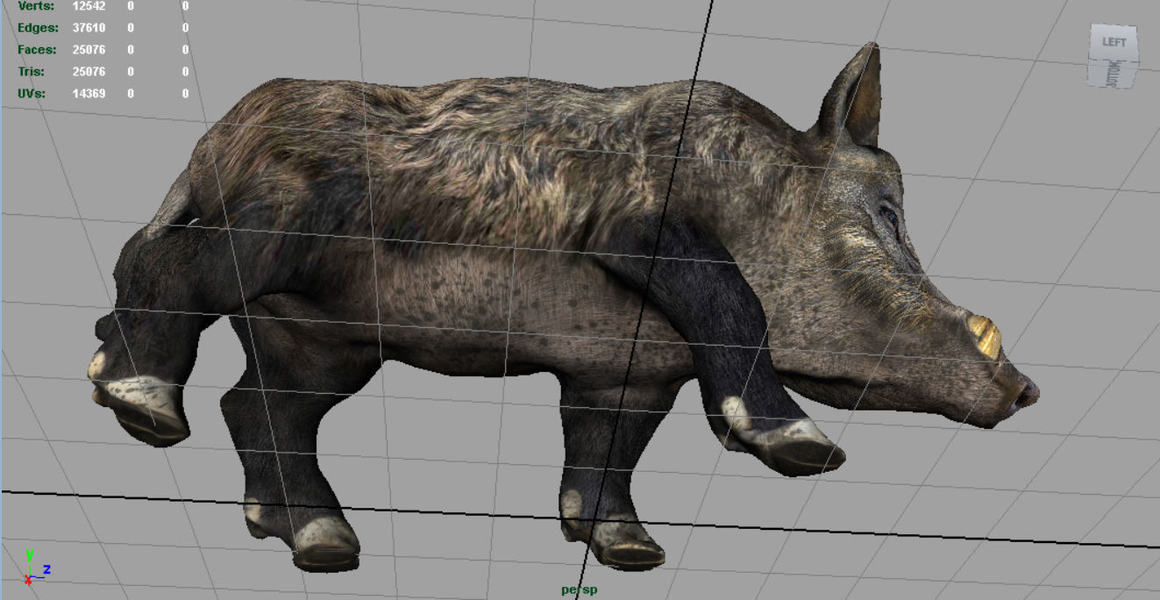Image resolution: width=1160 pixels, height=600 pixels.
Task: Select the "Tris:" heads-up label
Action: click(31, 71)
